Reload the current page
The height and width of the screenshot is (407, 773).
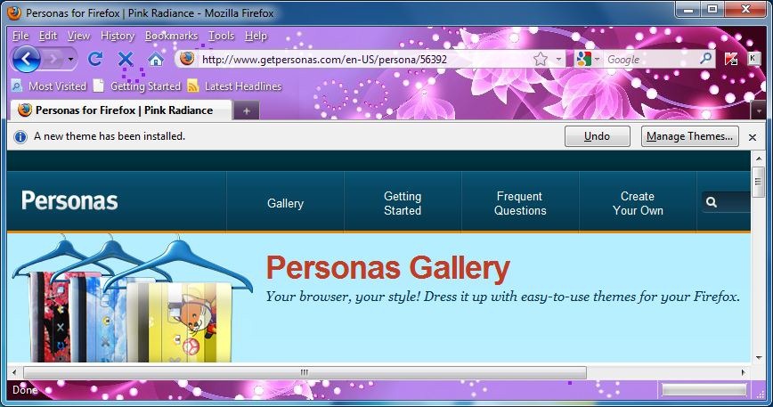click(x=95, y=59)
